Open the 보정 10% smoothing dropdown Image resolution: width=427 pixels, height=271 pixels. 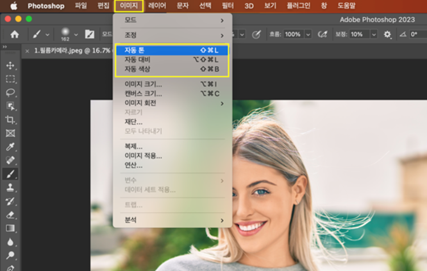click(373, 34)
